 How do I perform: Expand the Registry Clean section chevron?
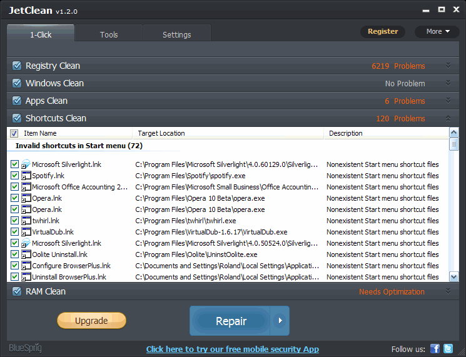click(448, 66)
